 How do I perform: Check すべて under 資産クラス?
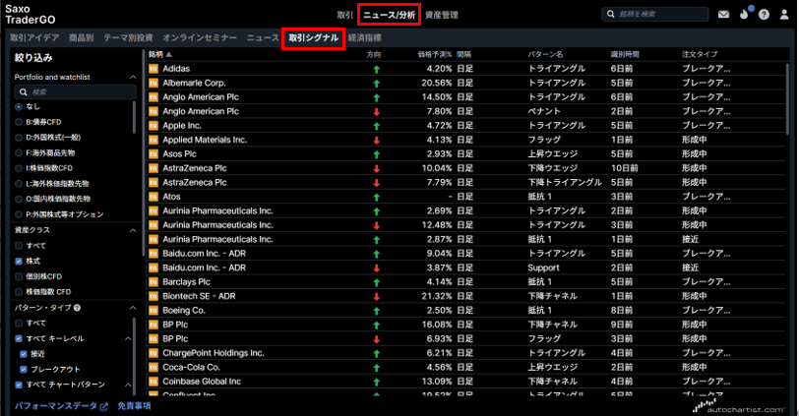point(19,246)
